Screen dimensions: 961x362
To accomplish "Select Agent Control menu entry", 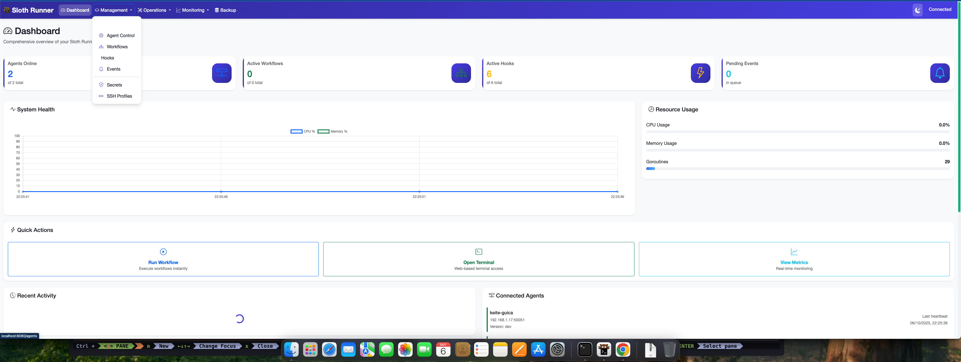I will tap(120, 35).
